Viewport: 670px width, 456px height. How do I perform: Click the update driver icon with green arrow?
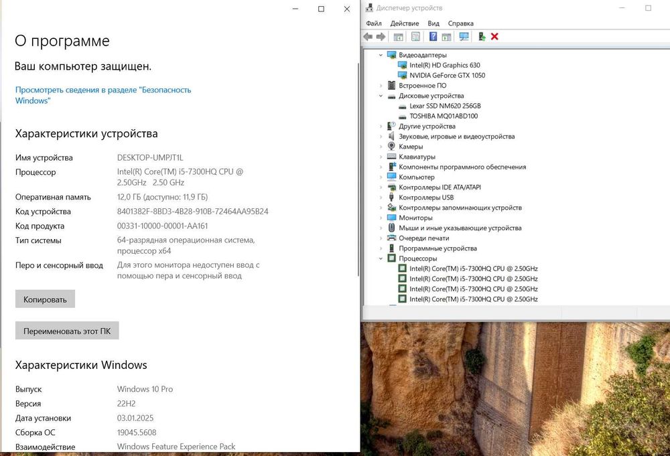click(x=482, y=37)
